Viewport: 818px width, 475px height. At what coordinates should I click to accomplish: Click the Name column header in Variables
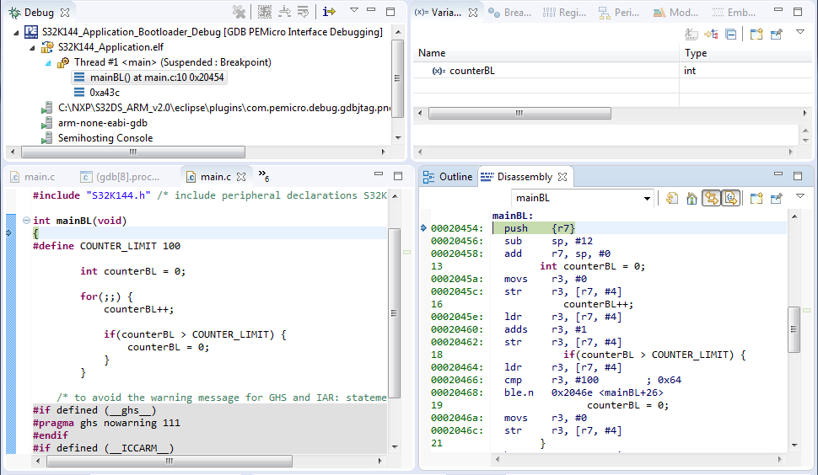point(546,52)
